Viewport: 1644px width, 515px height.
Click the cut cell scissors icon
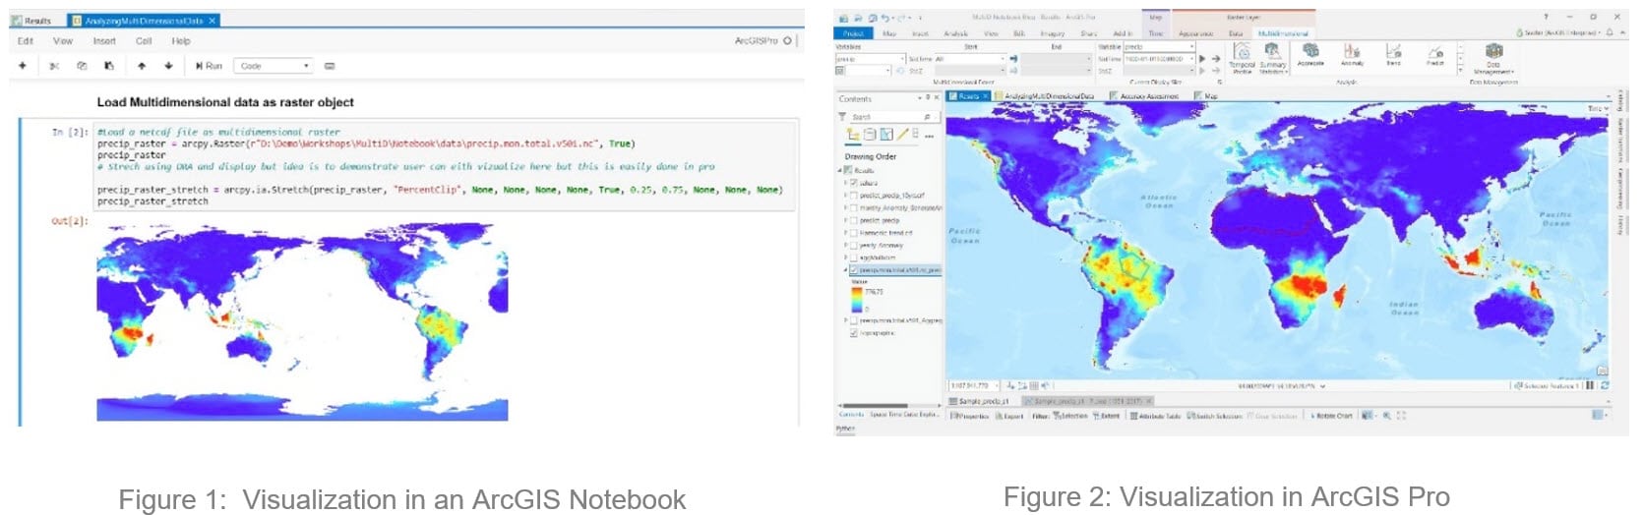(54, 66)
